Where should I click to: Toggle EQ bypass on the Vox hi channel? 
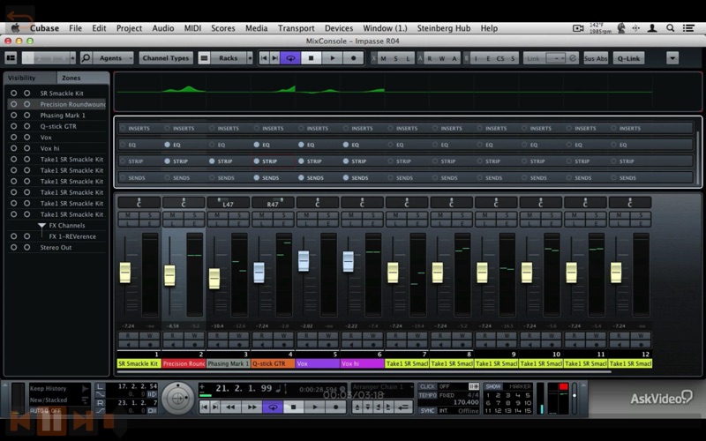[x=345, y=145]
